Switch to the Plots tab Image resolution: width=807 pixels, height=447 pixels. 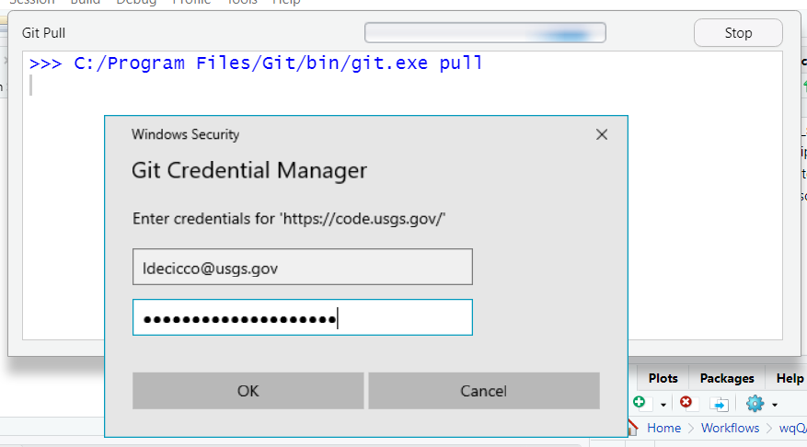663,378
